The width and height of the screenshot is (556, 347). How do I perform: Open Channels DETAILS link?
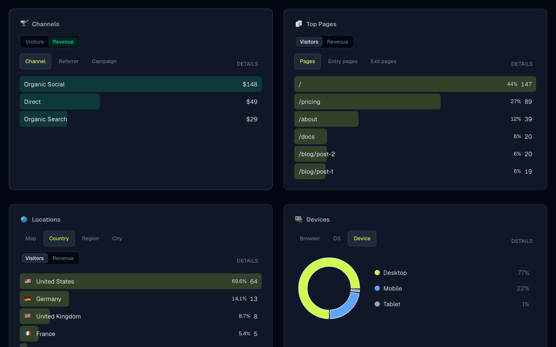click(x=247, y=64)
